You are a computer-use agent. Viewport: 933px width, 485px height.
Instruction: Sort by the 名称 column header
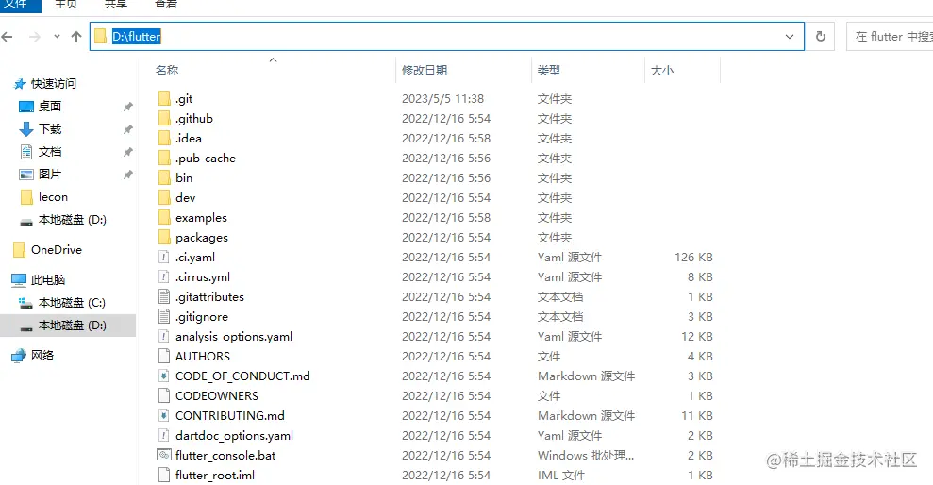click(167, 70)
